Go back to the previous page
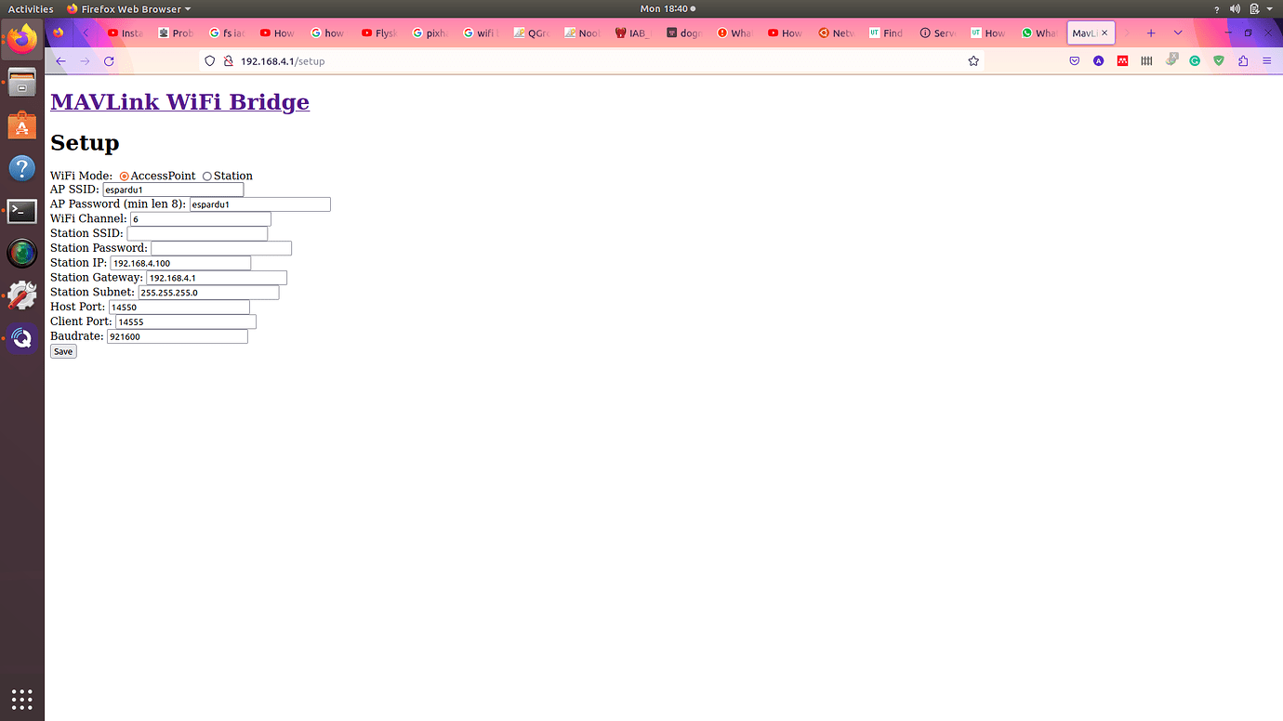The height and width of the screenshot is (721, 1283). coord(60,61)
